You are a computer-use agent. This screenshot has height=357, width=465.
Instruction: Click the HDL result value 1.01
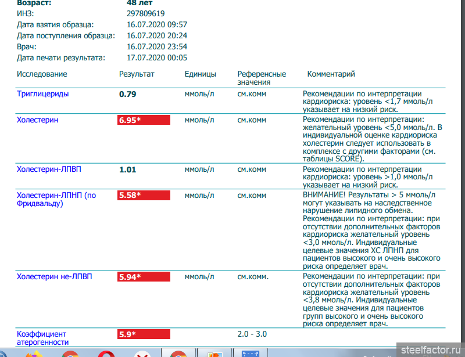tap(127, 170)
